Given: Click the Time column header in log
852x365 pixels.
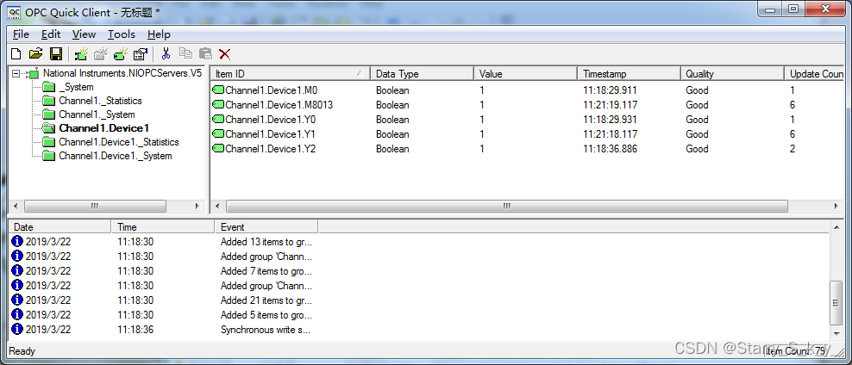Looking at the screenshot, I should pos(163,226).
